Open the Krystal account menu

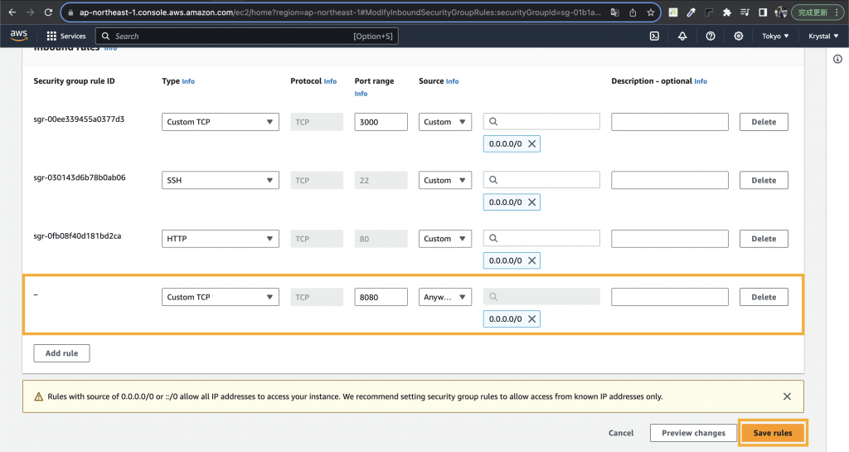pos(823,36)
